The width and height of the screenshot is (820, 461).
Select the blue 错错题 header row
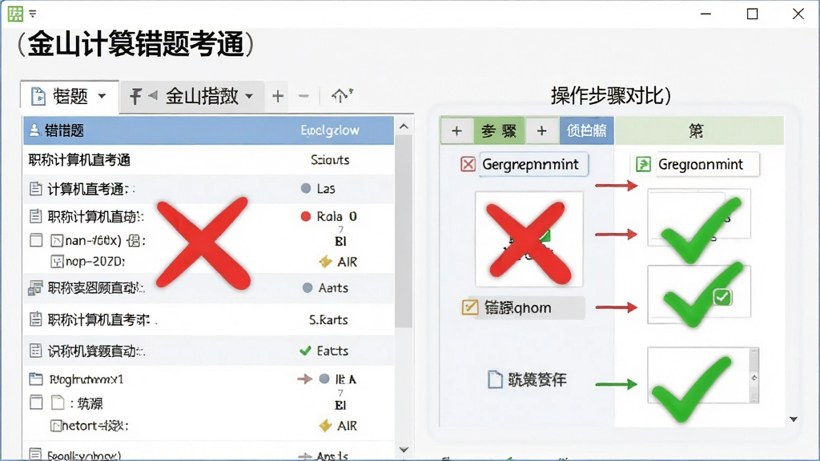coord(208,130)
